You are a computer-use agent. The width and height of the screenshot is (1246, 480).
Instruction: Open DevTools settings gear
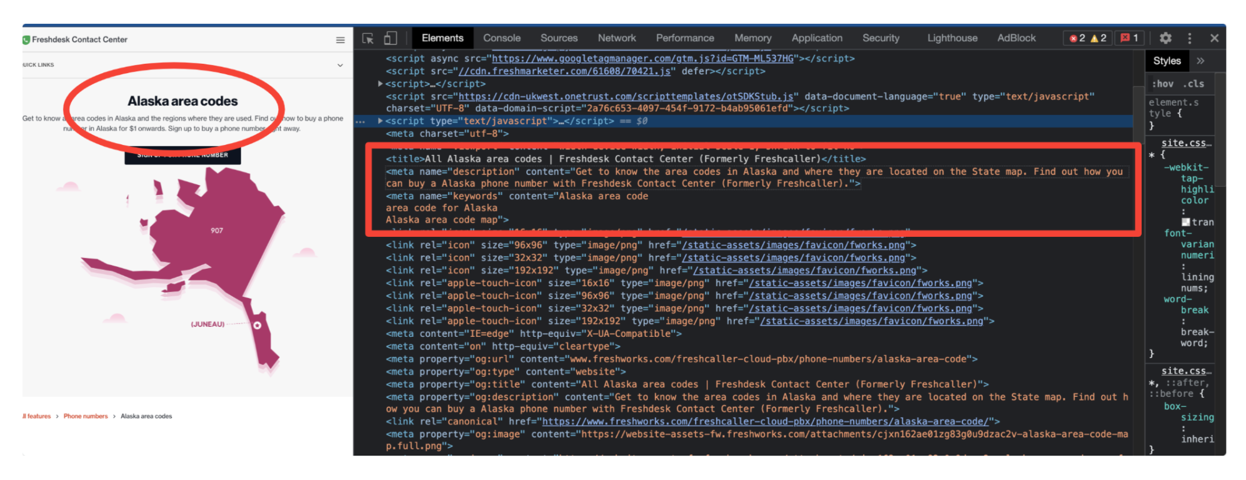(x=1165, y=38)
